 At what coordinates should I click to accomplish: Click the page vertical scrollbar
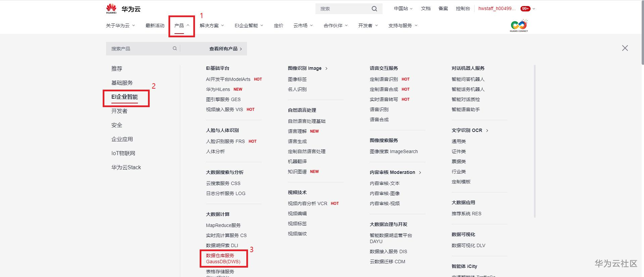pyautogui.click(x=642, y=32)
